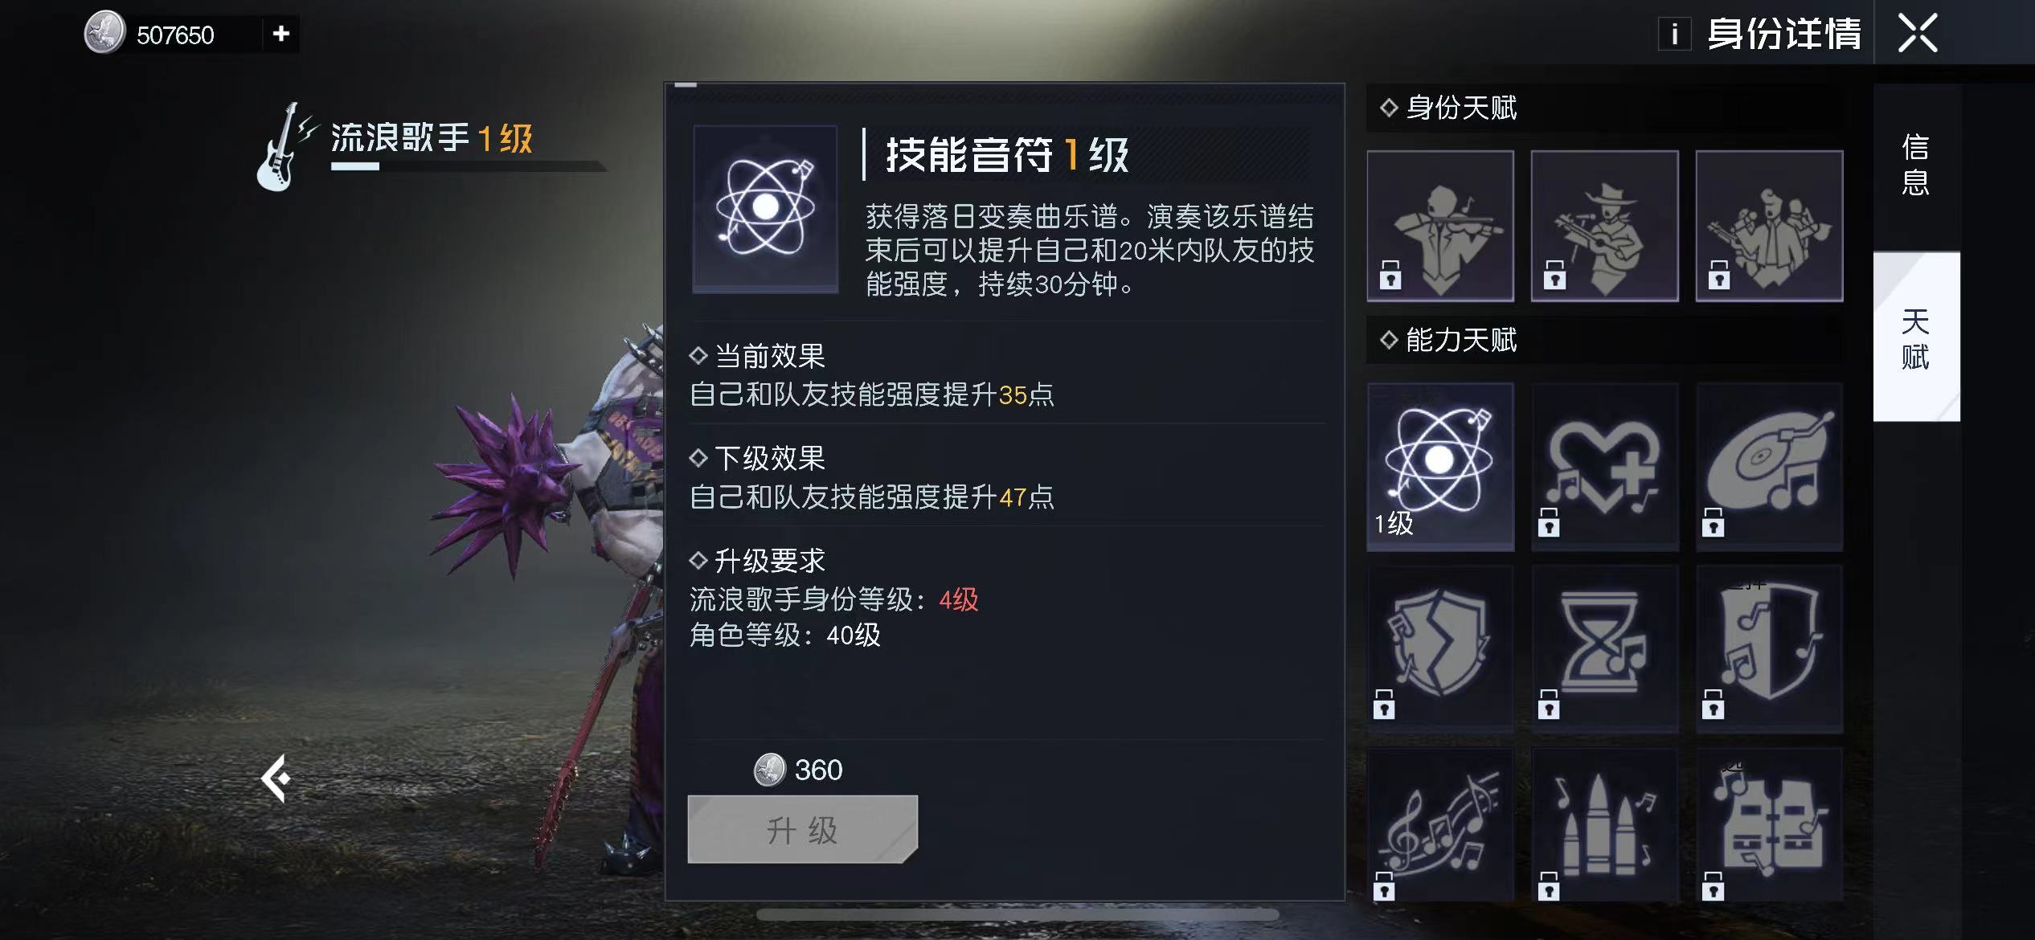Select the locked half-shield music talent
This screenshot has height=940, width=2035.
pos(1769,648)
